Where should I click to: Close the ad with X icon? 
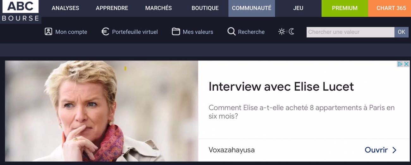(x=407, y=64)
